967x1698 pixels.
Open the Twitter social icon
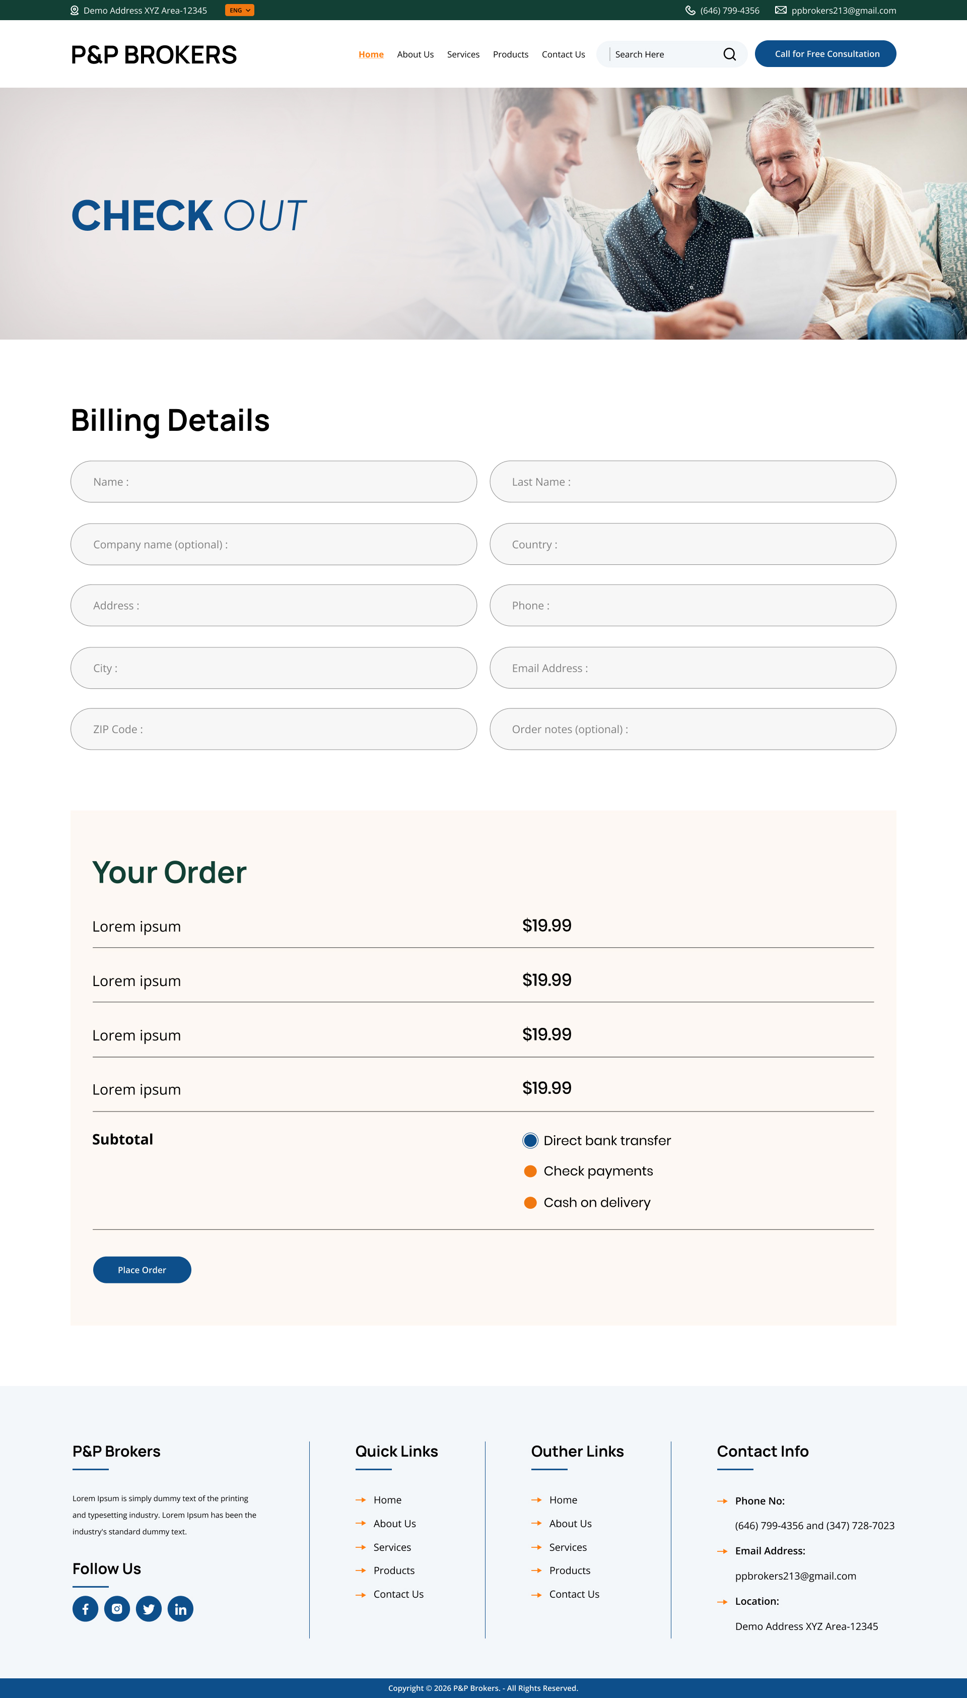[149, 1608]
